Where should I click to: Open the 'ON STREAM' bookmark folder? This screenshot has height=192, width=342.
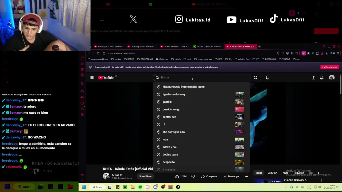pos(145,59)
